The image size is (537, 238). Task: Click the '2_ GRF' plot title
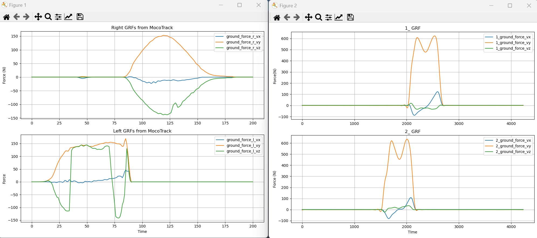tap(412, 131)
